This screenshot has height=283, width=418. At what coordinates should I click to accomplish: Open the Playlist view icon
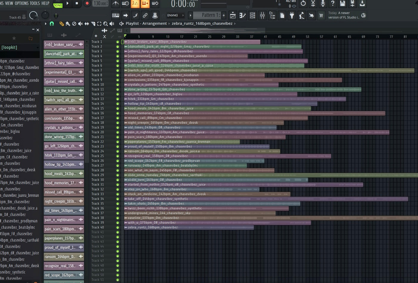(233, 15)
